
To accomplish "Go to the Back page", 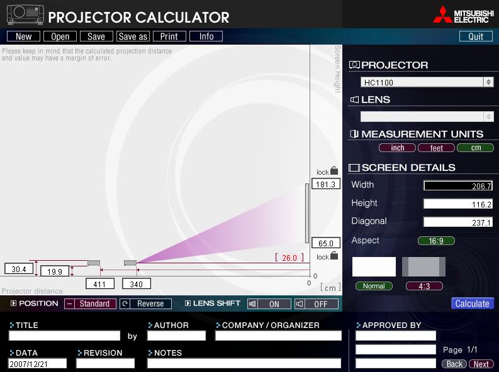I will coord(454,364).
